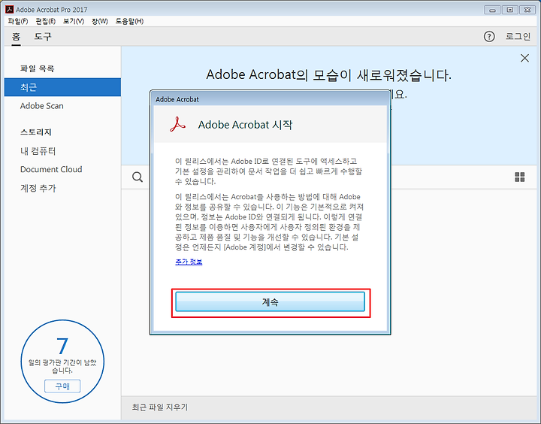The image size is (541, 424).
Task: Switch to the 도구 tab
Action: [42, 37]
